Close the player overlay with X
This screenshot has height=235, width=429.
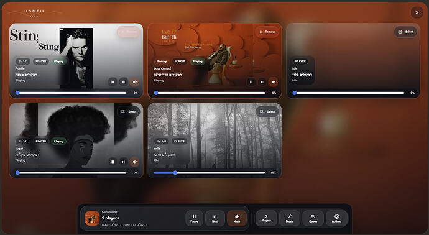coord(417,12)
